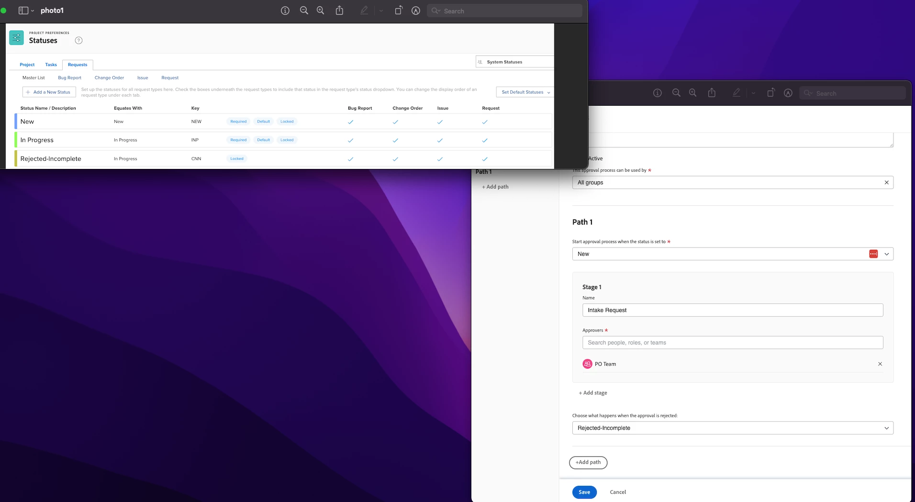Expand highlight options chevron in the back Preview window
Image resolution: width=915 pixels, height=502 pixels.
(x=753, y=93)
